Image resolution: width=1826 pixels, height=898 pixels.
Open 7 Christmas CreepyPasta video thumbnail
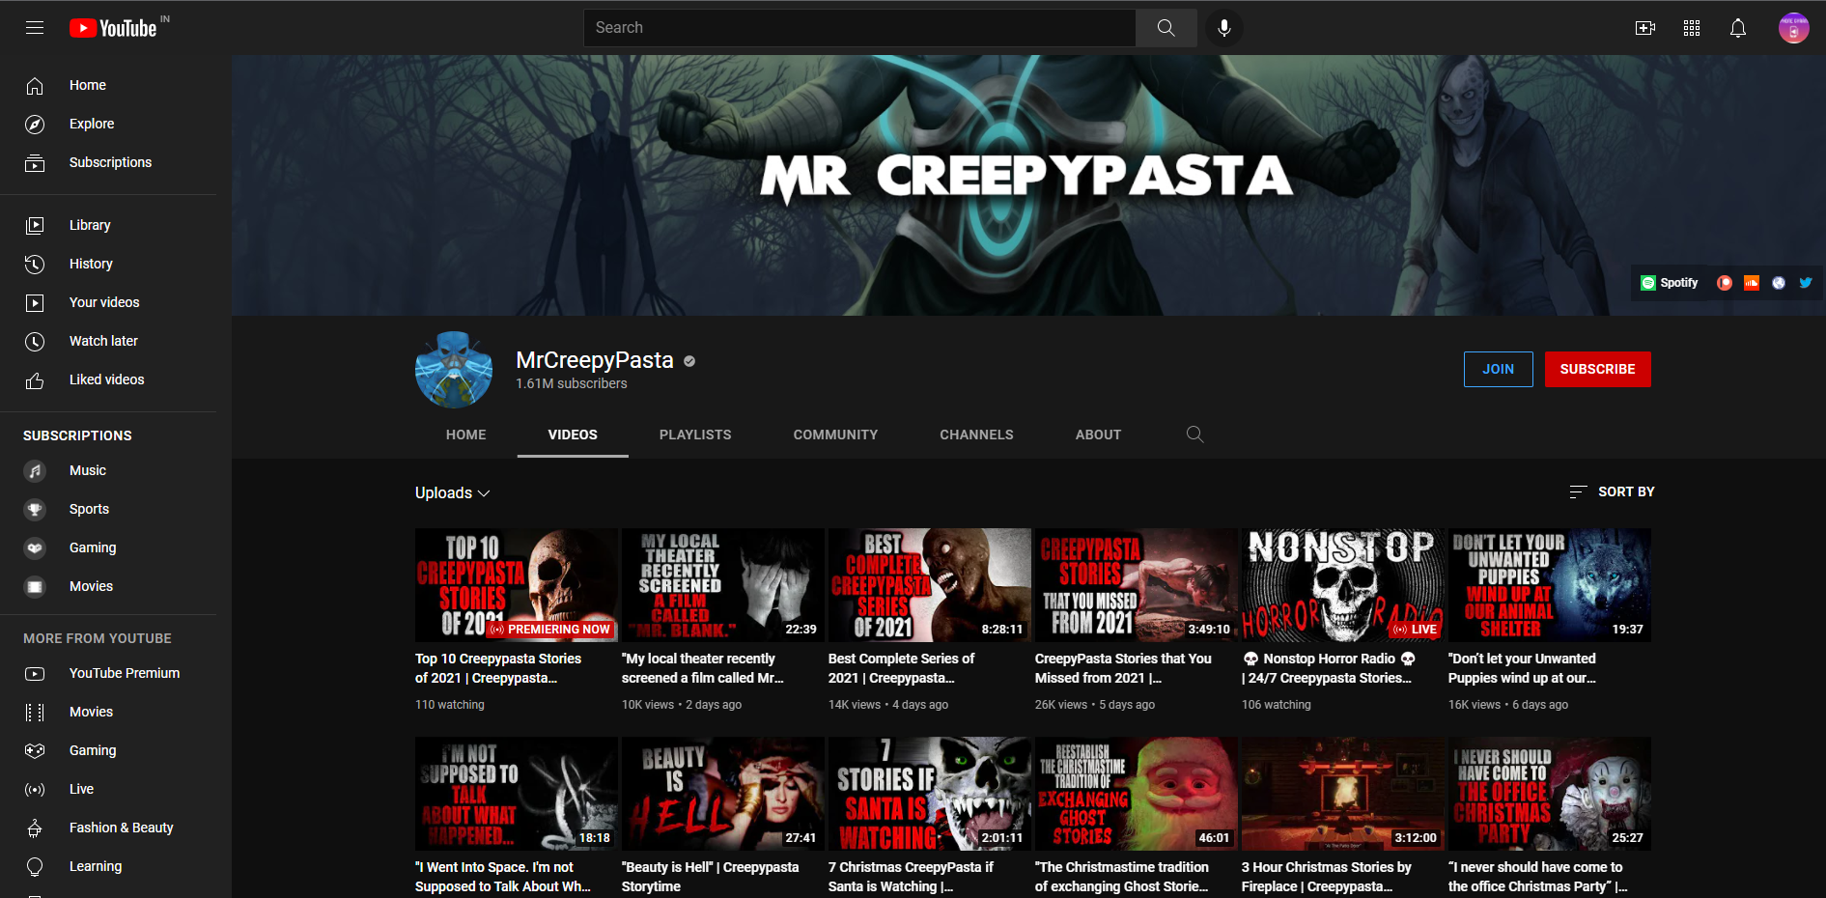pyautogui.click(x=930, y=794)
